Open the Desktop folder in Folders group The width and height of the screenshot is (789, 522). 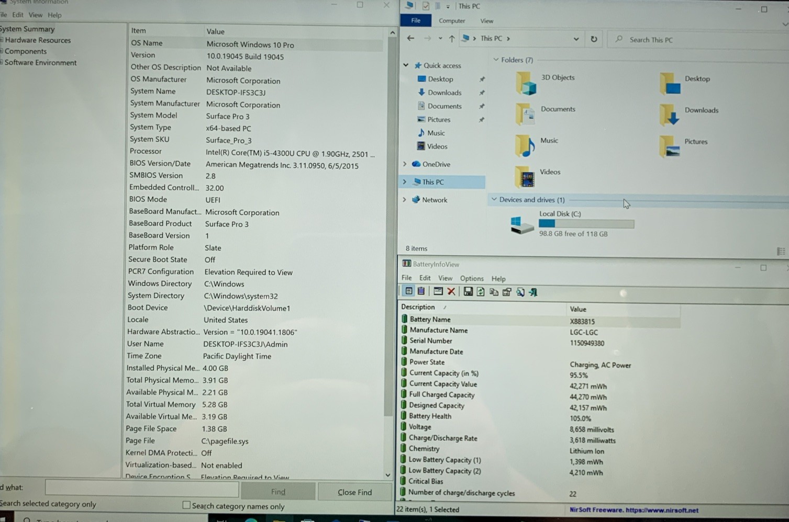point(685,83)
